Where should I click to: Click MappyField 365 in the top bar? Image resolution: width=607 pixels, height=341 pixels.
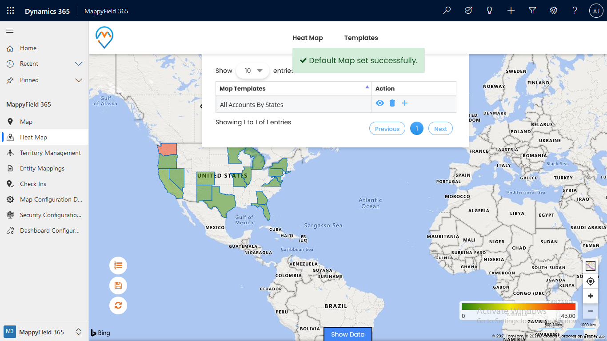pyautogui.click(x=106, y=11)
